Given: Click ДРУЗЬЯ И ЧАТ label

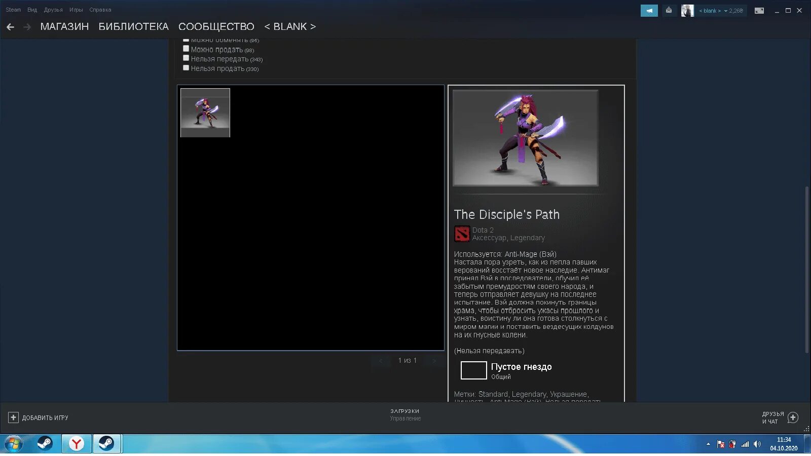Looking at the screenshot, I should tap(773, 417).
